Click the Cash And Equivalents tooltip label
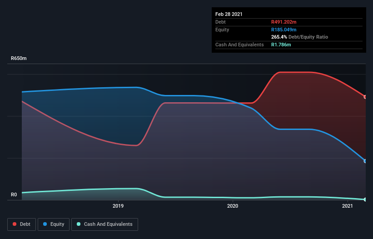 [239, 45]
